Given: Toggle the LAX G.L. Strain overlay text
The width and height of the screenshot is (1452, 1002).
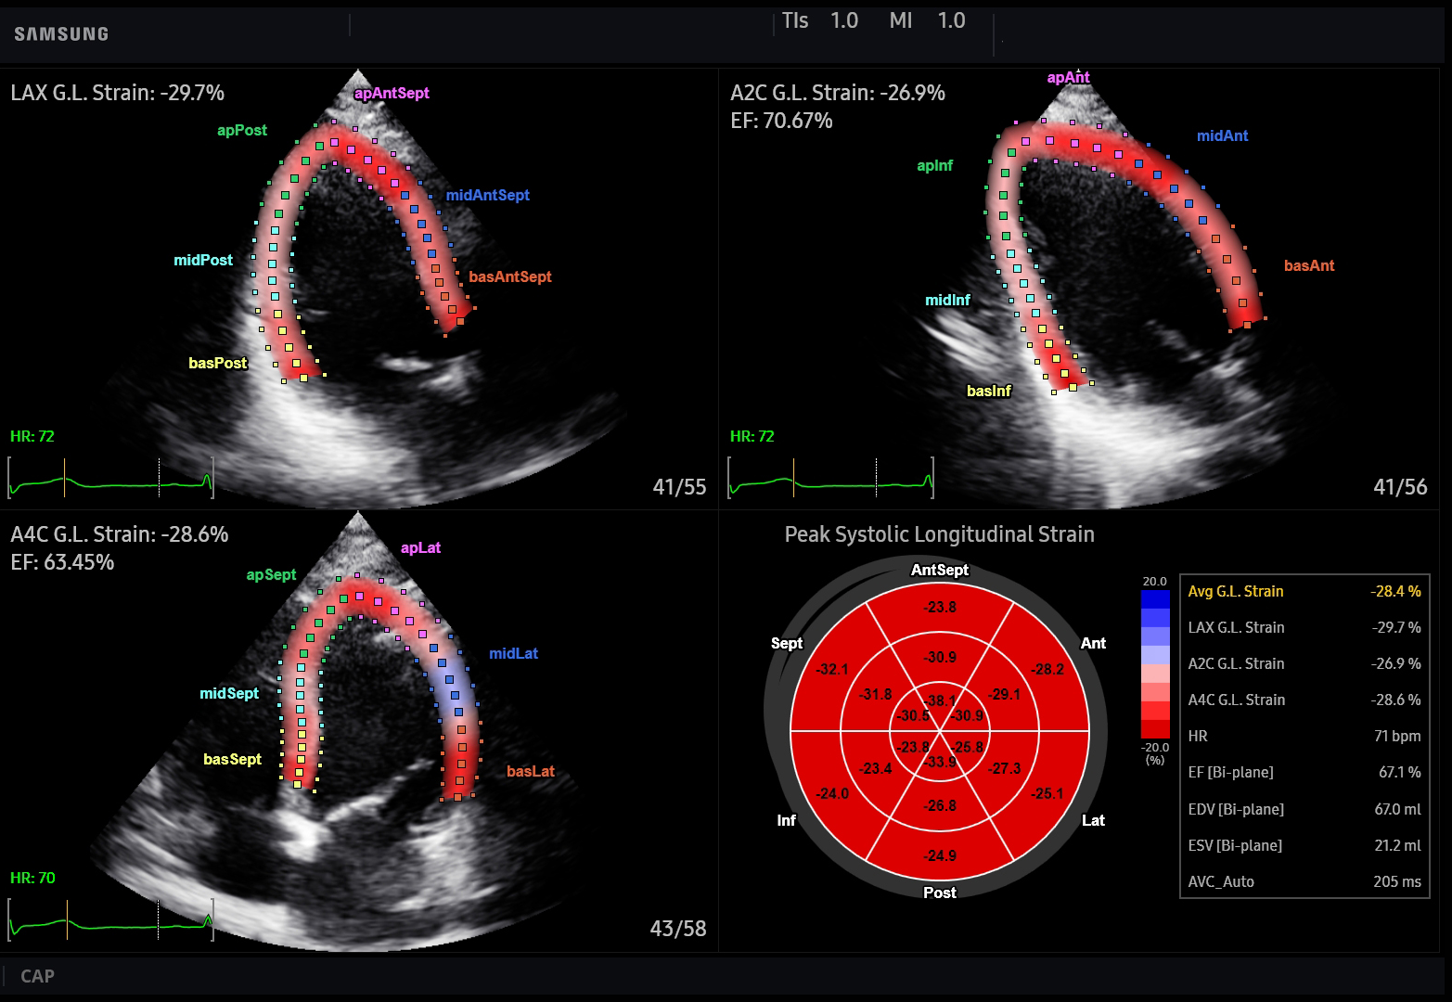Looking at the screenshot, I should point(116,93).
